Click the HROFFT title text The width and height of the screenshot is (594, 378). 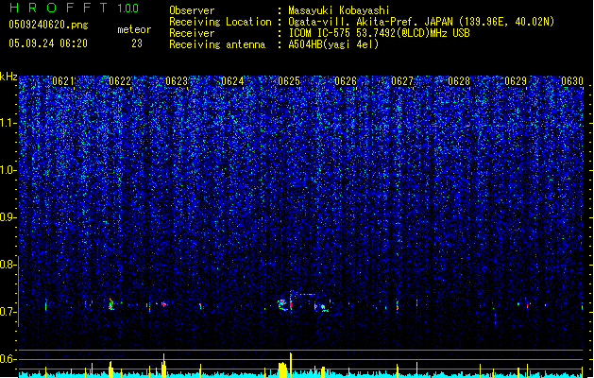(59, 8)
